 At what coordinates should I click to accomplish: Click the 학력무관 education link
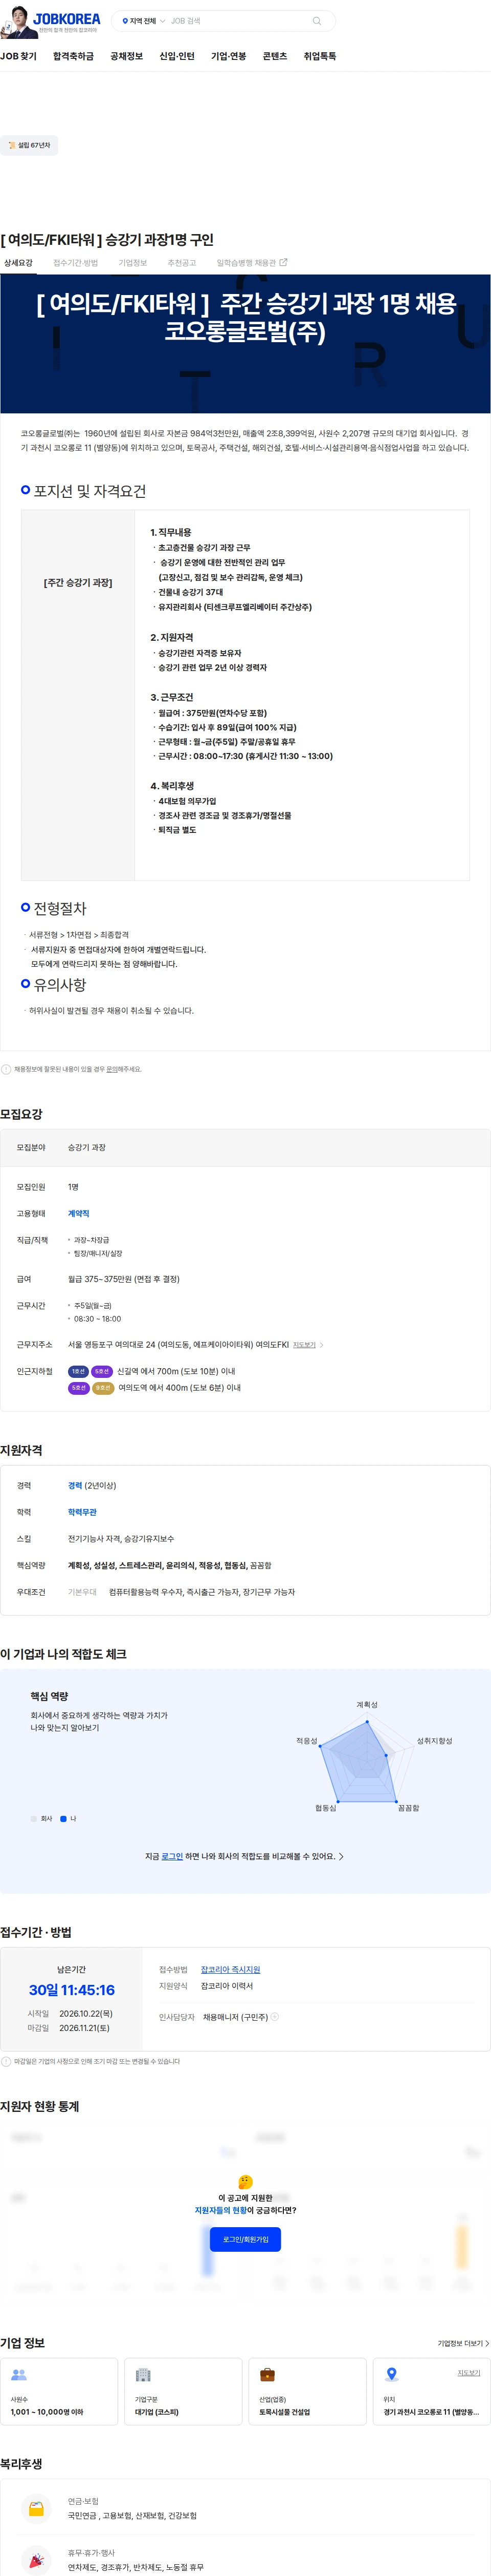(82, 1512)
